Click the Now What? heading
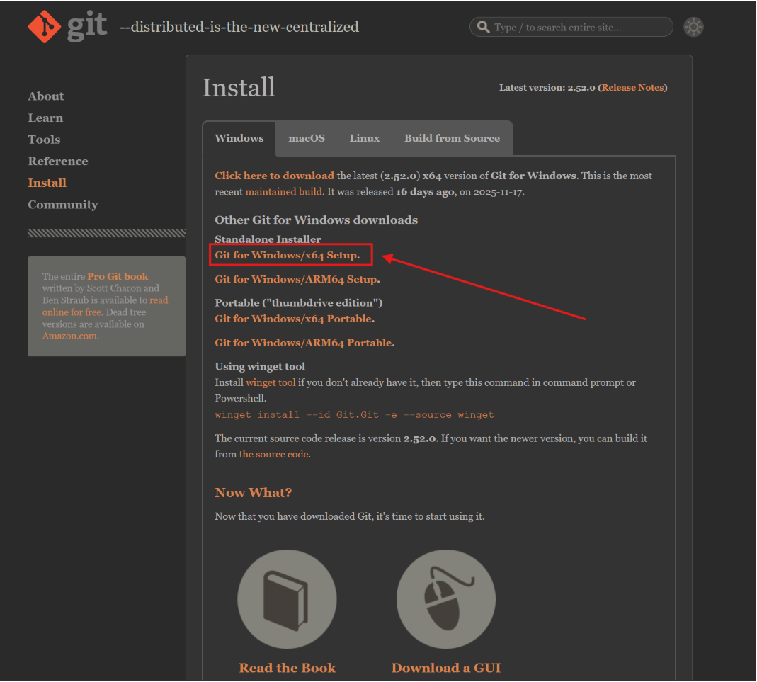The image size is (757, 682). tap(253, 493)
